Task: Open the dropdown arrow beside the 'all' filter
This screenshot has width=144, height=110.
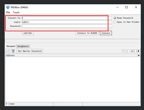Action: point(138,51)
